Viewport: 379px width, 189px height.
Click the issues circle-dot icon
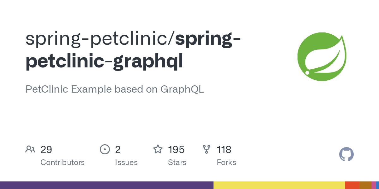pyautogui.click(x=105, y=149)
